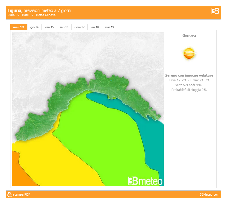This screenshot has width=227, height=204.
Task: Click Meteo Genova breadcrumb link
Action: (46, 15)
